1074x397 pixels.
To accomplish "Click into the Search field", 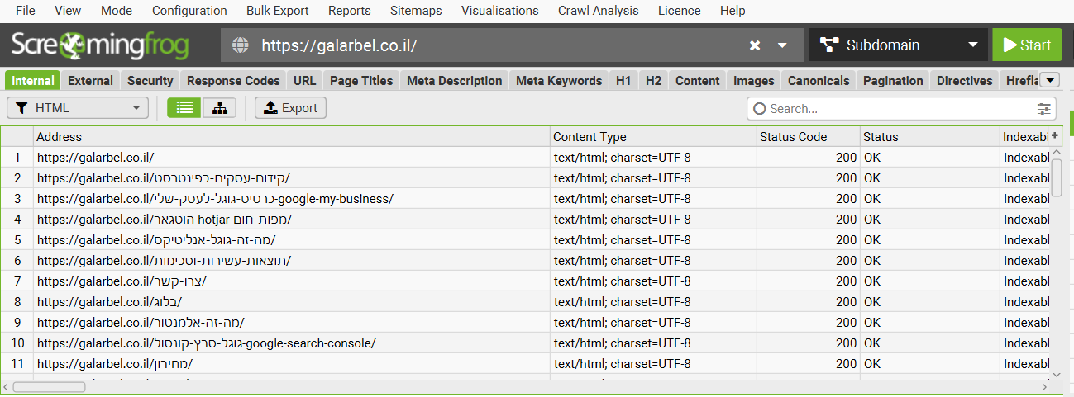I will (901, 108).
